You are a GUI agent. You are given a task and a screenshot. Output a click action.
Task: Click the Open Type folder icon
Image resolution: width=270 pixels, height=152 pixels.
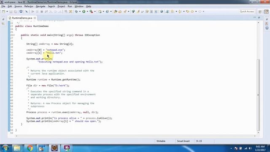point(116,11)
